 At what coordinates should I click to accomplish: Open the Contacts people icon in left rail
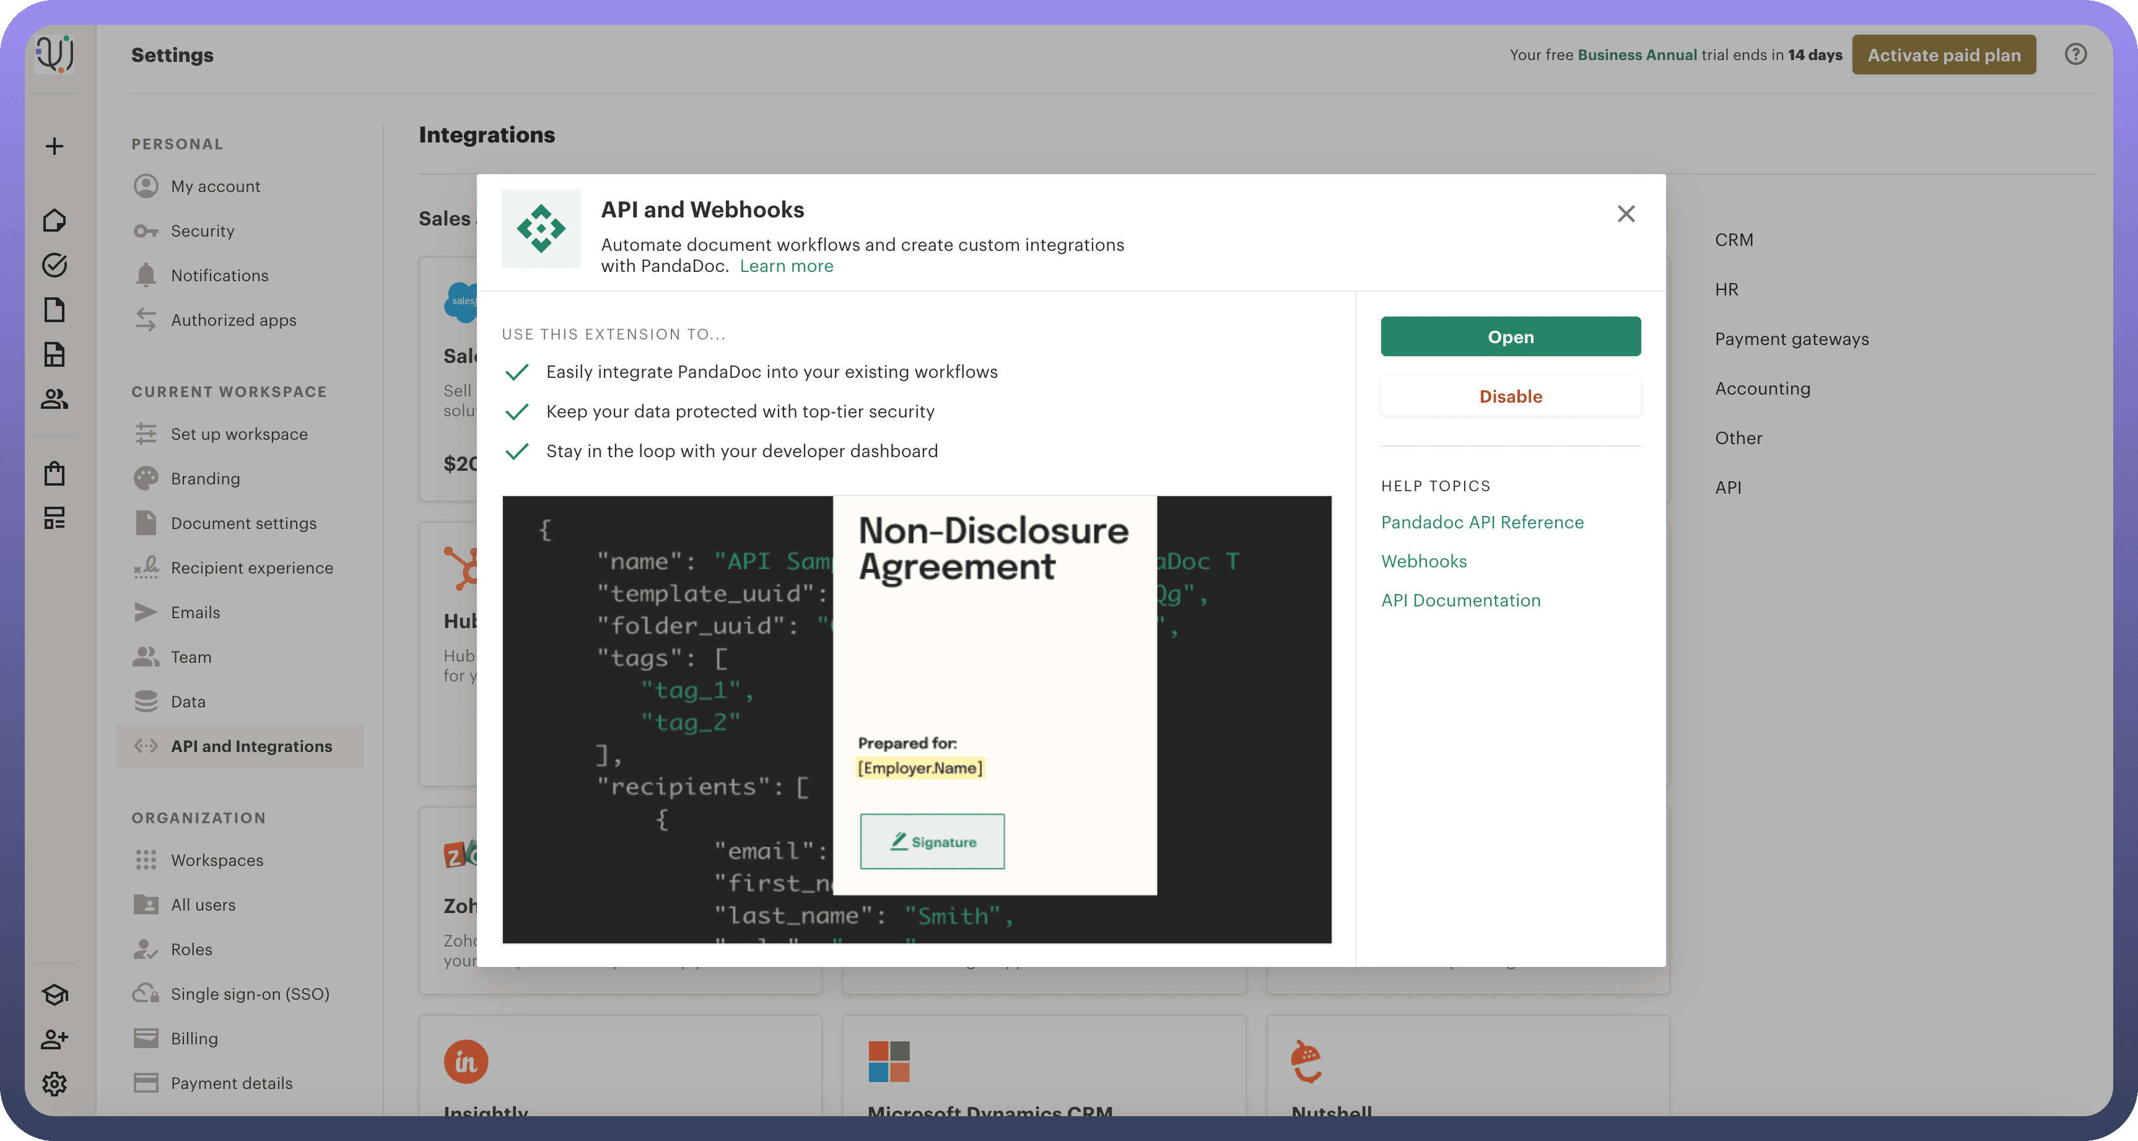[55, 400]
